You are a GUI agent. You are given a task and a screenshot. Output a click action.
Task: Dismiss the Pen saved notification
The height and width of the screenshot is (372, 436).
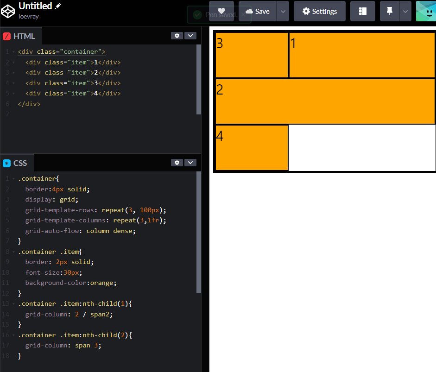tap(243, 14)
